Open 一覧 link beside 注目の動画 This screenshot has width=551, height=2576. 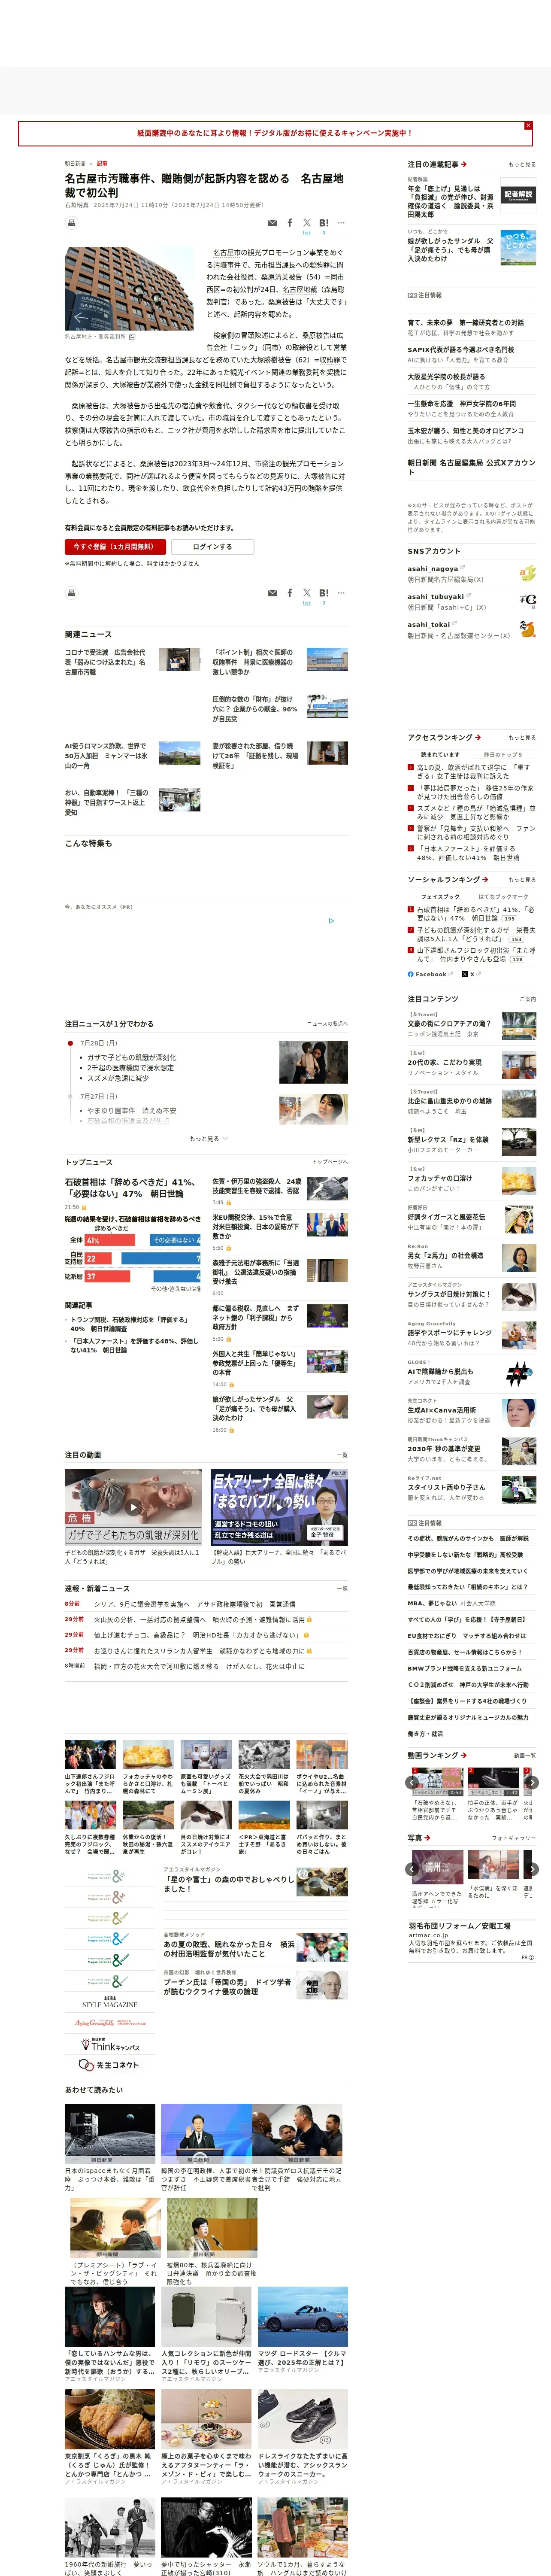[x=343, y=1455]
